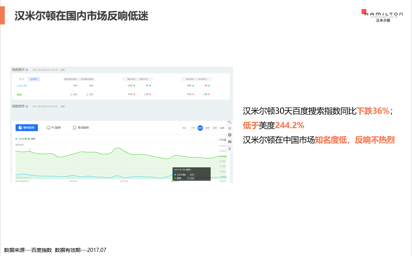Click the 1,725 mobile index value
Screen dimensions: 412x256
pos(90,94)
